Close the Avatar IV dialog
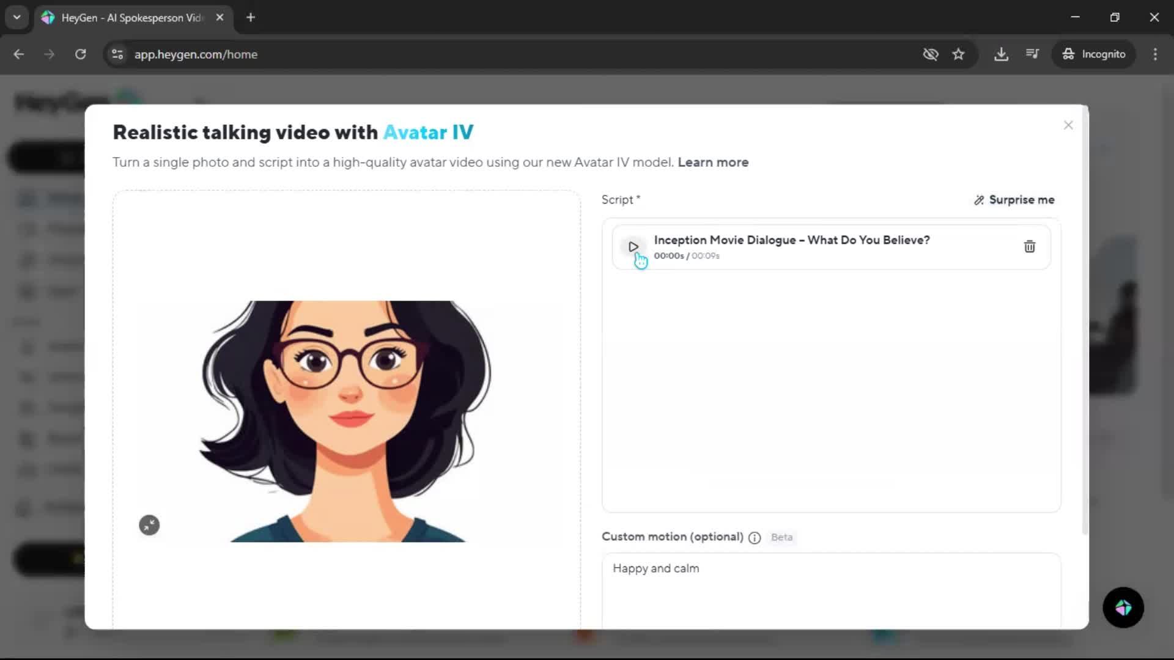This screenshot has height=660, width=1174. click(1068, 125)
